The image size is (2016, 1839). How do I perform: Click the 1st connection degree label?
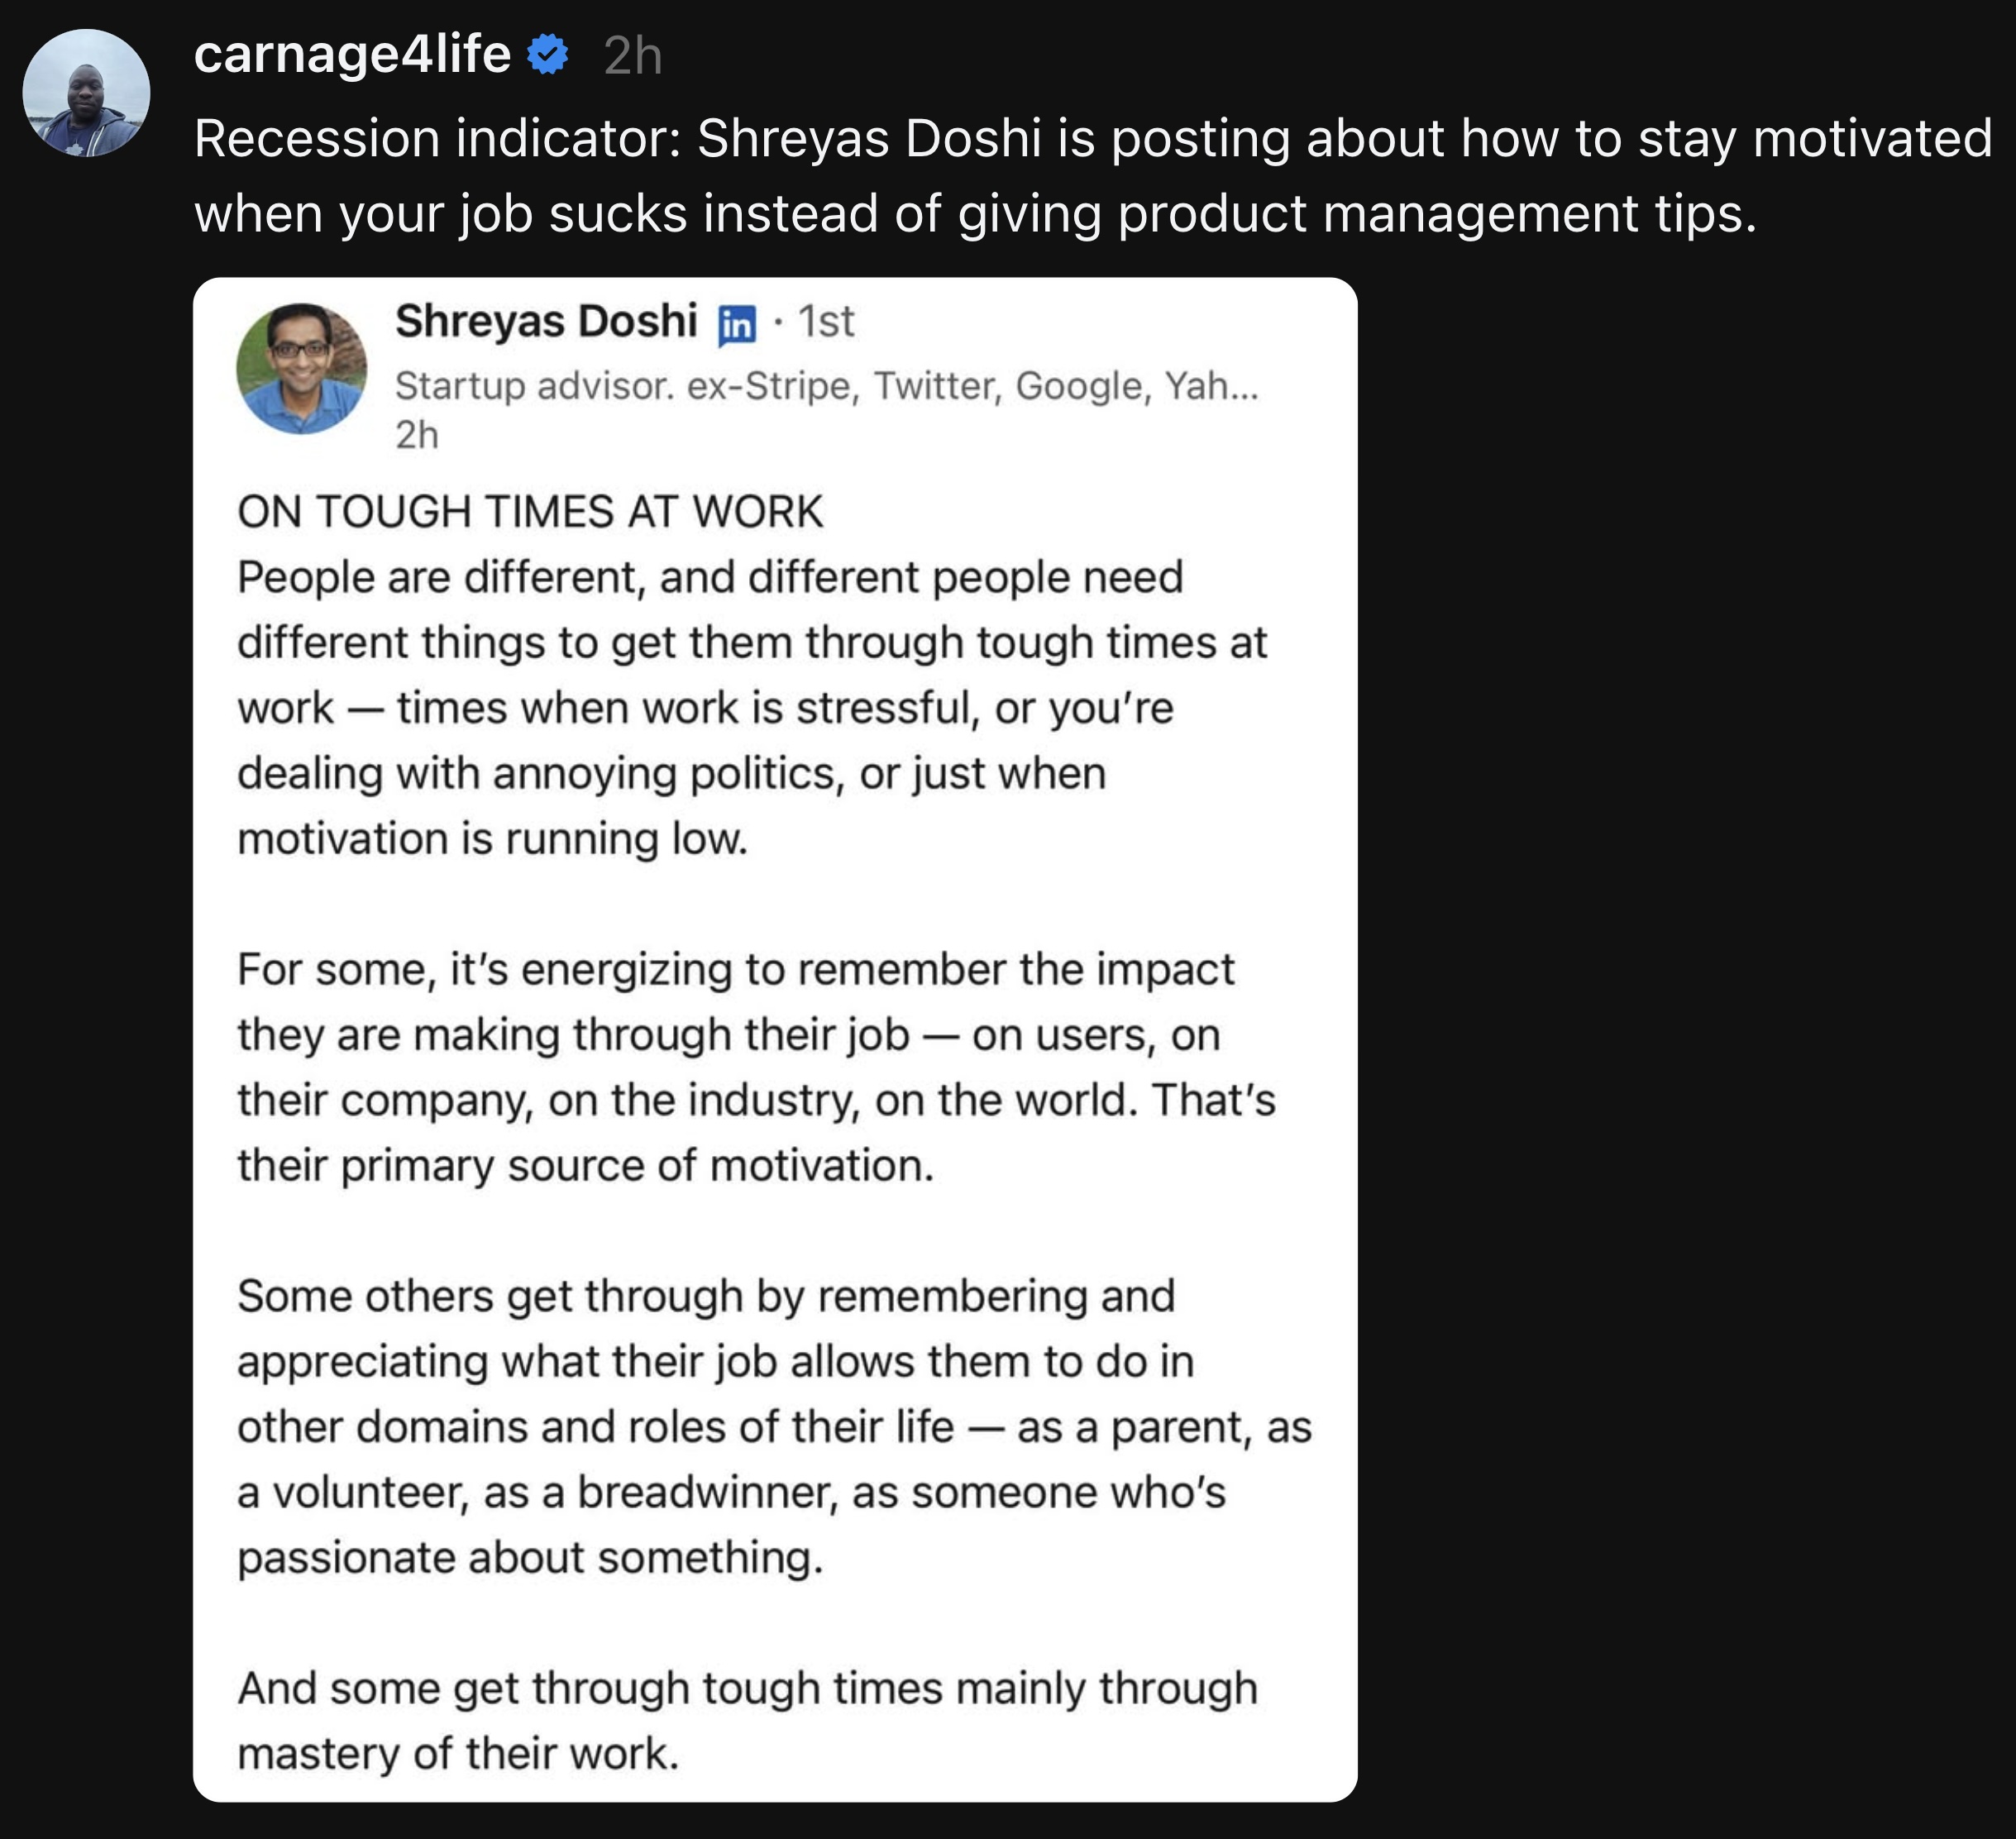click(826, 322)
